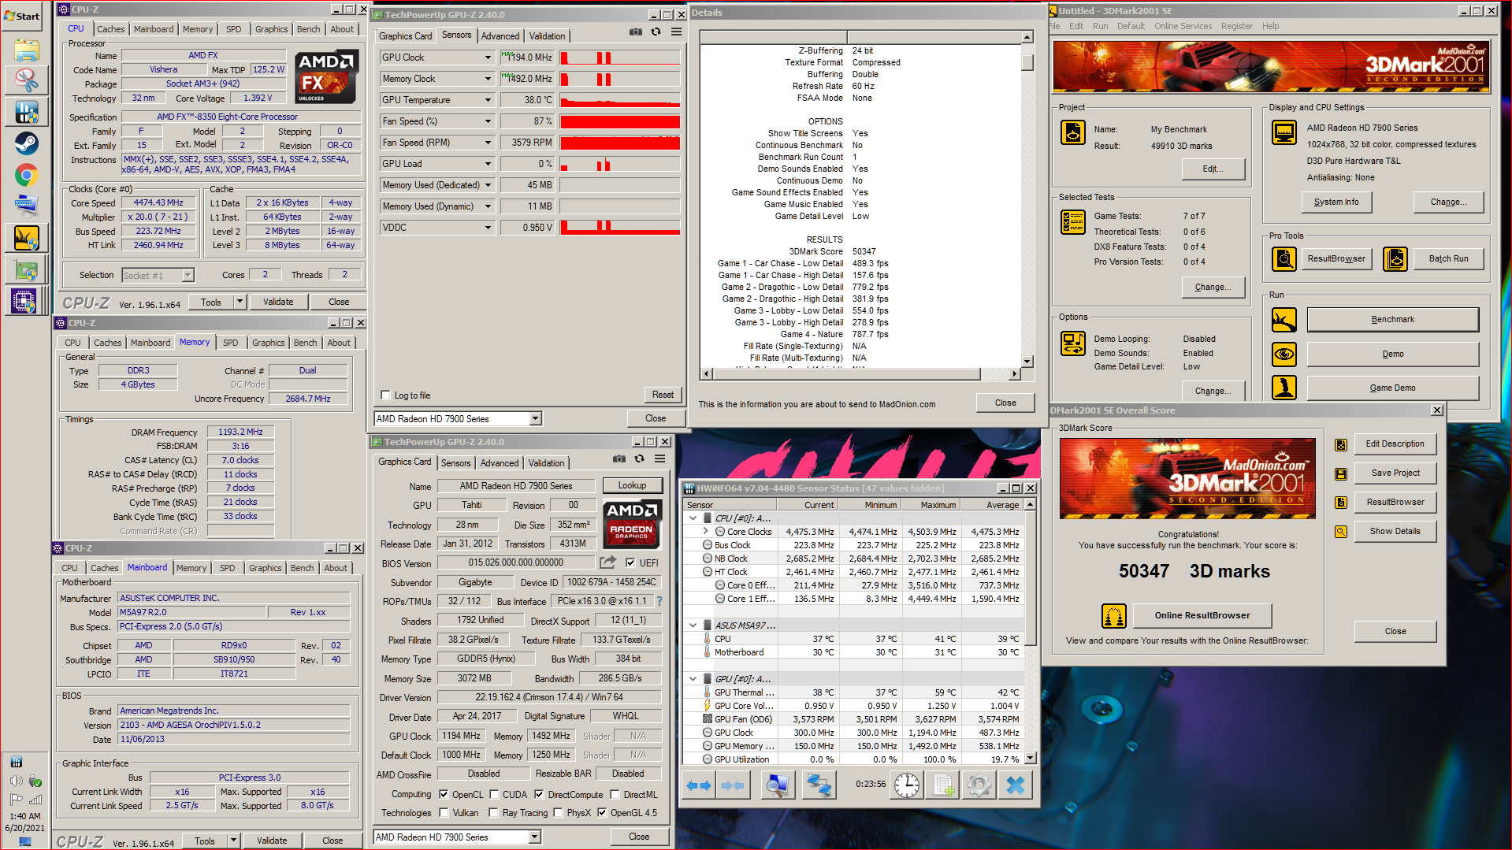The width and height of the screenshot is (1512, 850).
Task: Click the BIOS export arrow icon beside UEFI
Action: coord(607,562)
